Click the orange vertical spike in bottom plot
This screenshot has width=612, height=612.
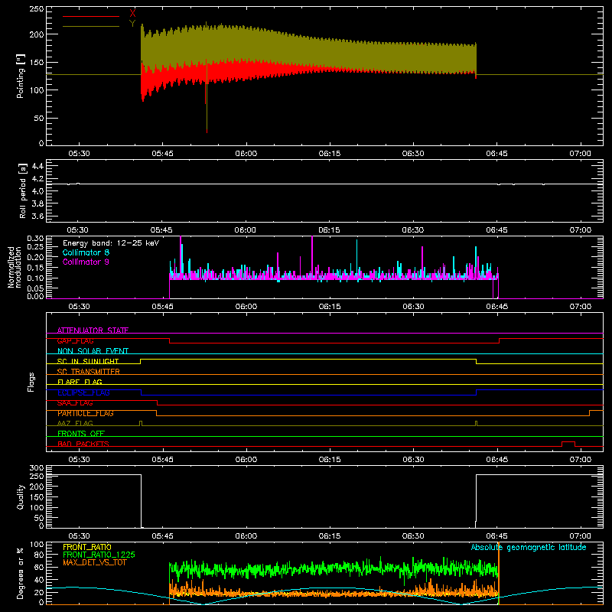pyautogui.click(x=499, y=573)
